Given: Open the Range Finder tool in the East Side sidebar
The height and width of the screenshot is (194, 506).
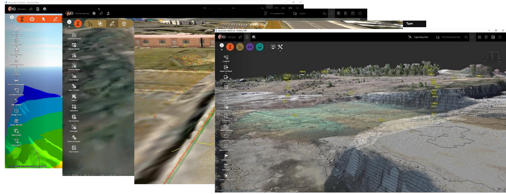Looking at the screenshot, I should (x=16, y=112).
